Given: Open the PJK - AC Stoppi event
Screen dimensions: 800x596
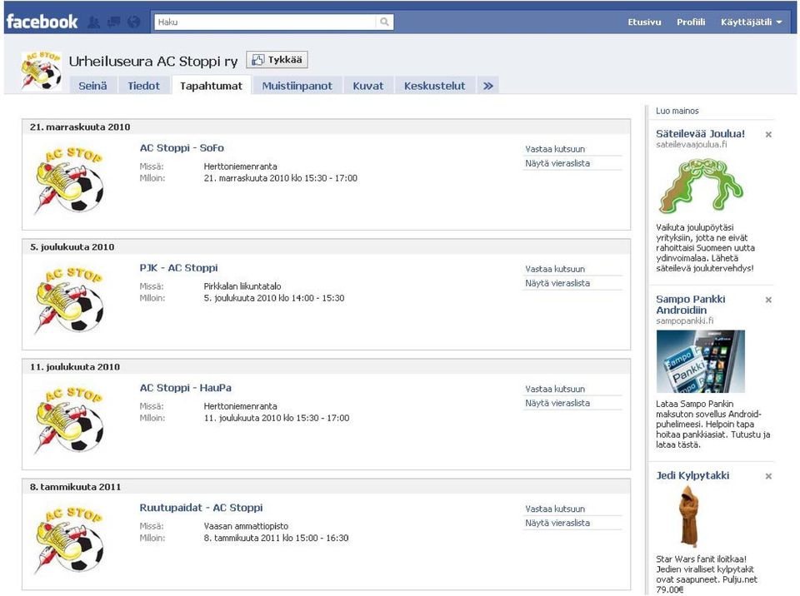Looking at the screenshot, I should (x=178, y=268).
